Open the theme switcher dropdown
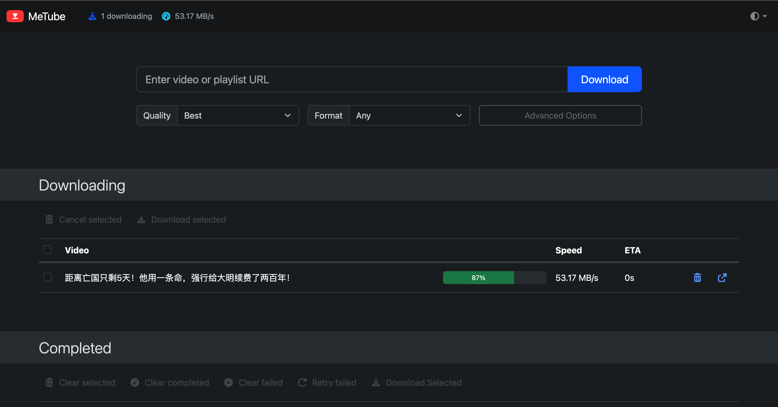The height and width of the screenshot is (407, 778). (x=758, y=16)
